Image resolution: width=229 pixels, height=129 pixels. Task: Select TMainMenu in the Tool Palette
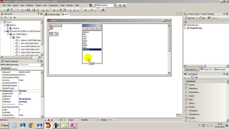193,89
